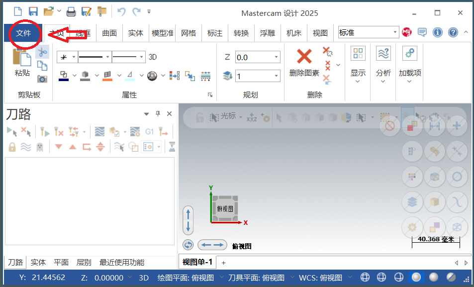474x287 pixels.
Task: Click the vertical pan arrows control in viewport
Action: [x=188, y=220]
